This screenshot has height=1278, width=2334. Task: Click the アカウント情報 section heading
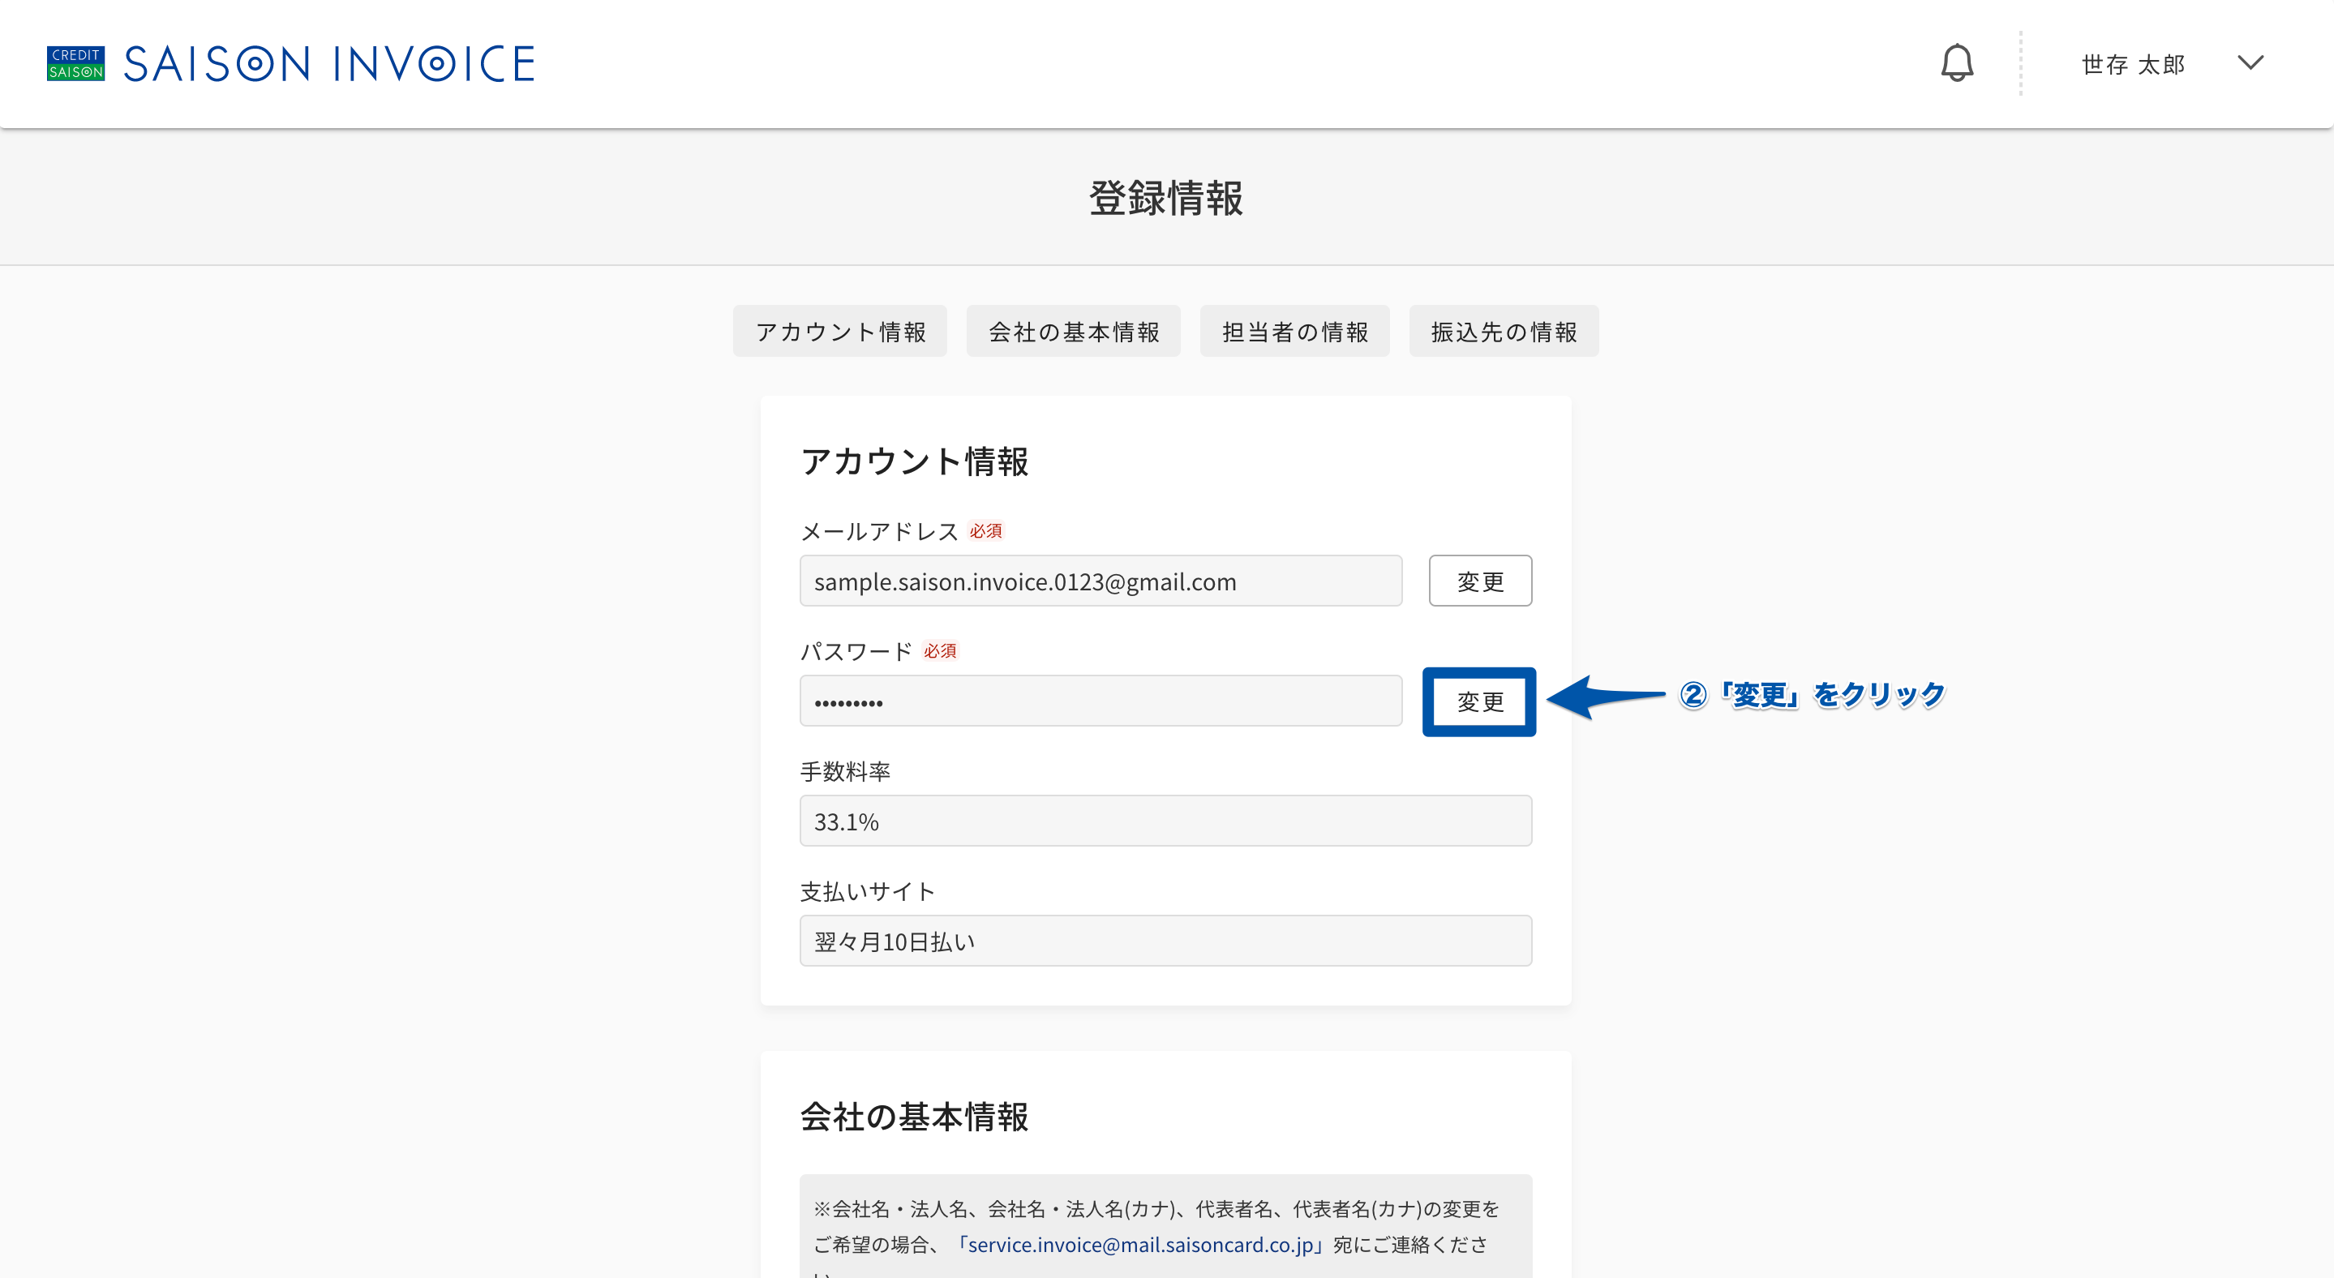[914, 461]
